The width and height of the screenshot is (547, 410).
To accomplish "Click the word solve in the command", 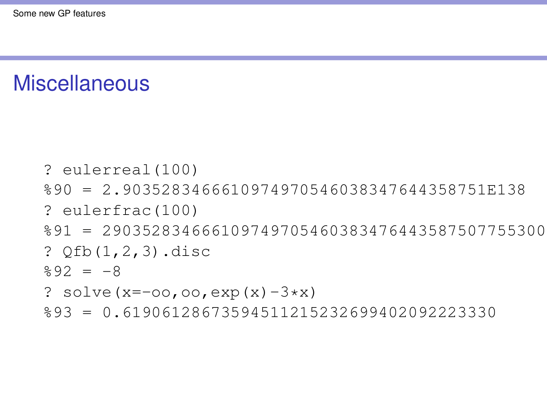I will point(87,292).
